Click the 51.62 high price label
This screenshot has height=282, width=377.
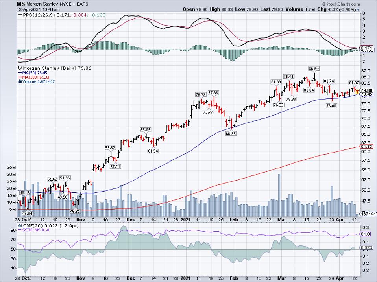pos(52,179)
